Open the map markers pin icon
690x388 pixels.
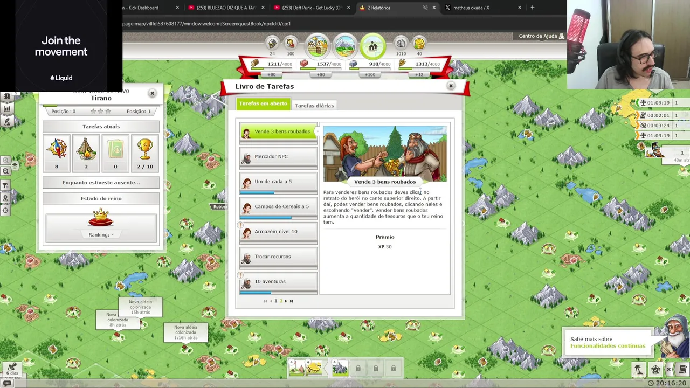(x=5, y=198)
